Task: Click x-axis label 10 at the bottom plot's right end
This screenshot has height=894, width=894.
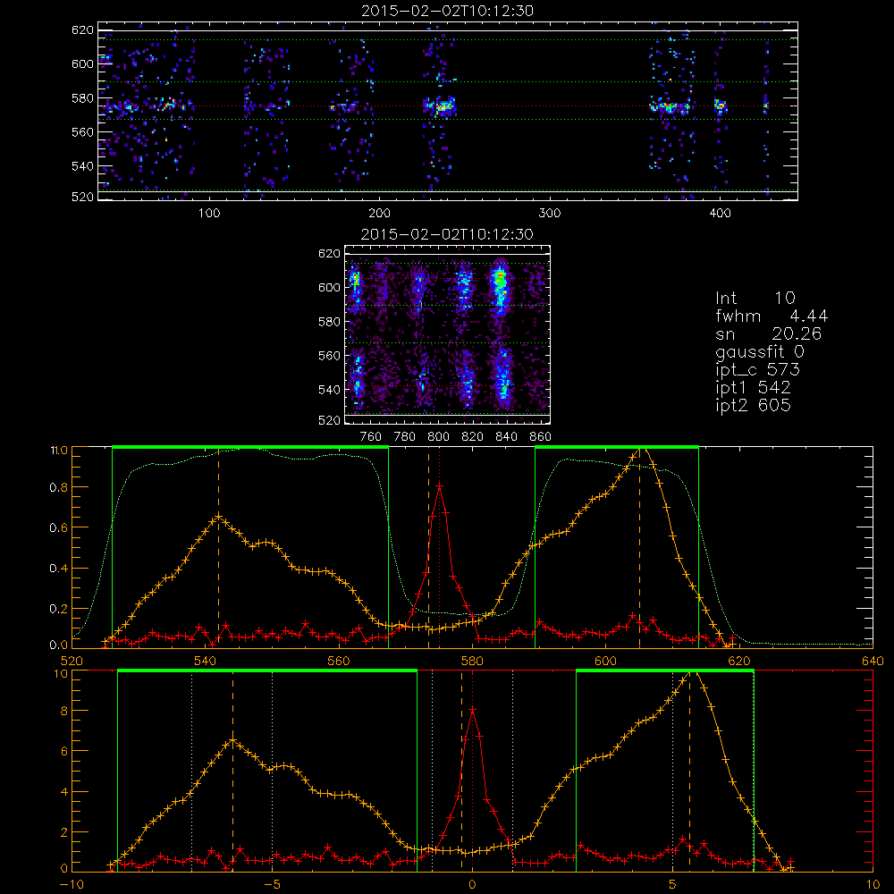Action: (x=873, y=885)
